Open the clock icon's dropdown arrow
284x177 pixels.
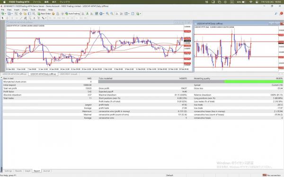click(104, 14)
